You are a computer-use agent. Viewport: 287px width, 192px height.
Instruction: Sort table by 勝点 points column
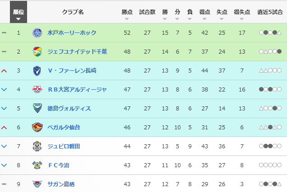click(x=127, y=13)
